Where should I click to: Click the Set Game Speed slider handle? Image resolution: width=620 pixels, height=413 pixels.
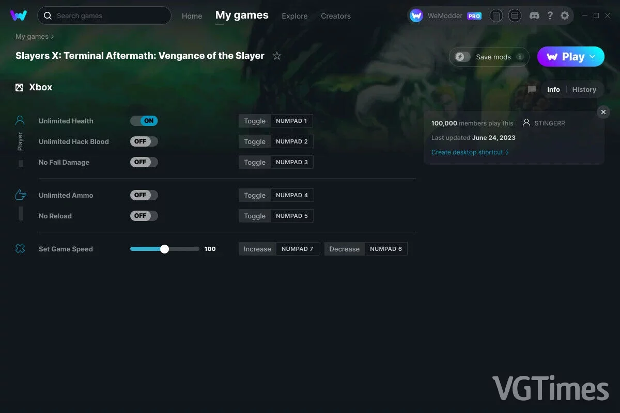coord(164,249)
